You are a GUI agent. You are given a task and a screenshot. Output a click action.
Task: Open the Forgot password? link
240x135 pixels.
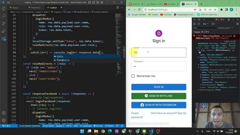coord(137,115)
